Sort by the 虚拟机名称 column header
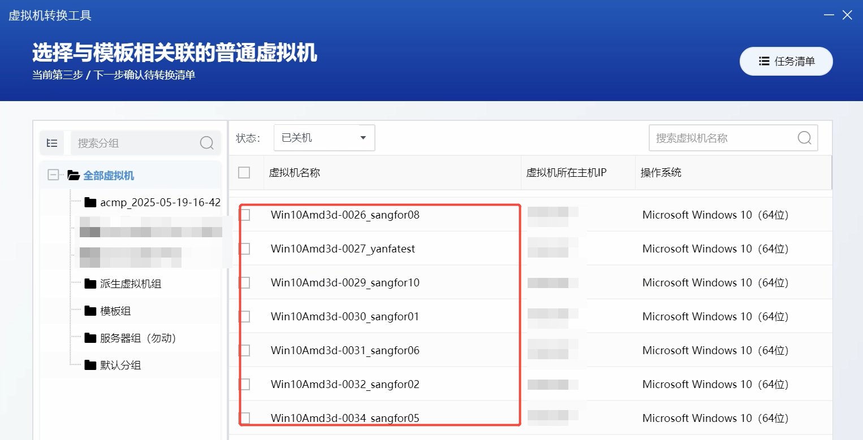Viewport: 863px width, 440px height. (x=295, y=173)
